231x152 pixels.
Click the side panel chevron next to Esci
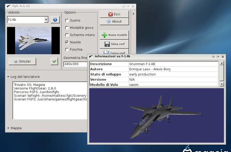tap(133, 14)
